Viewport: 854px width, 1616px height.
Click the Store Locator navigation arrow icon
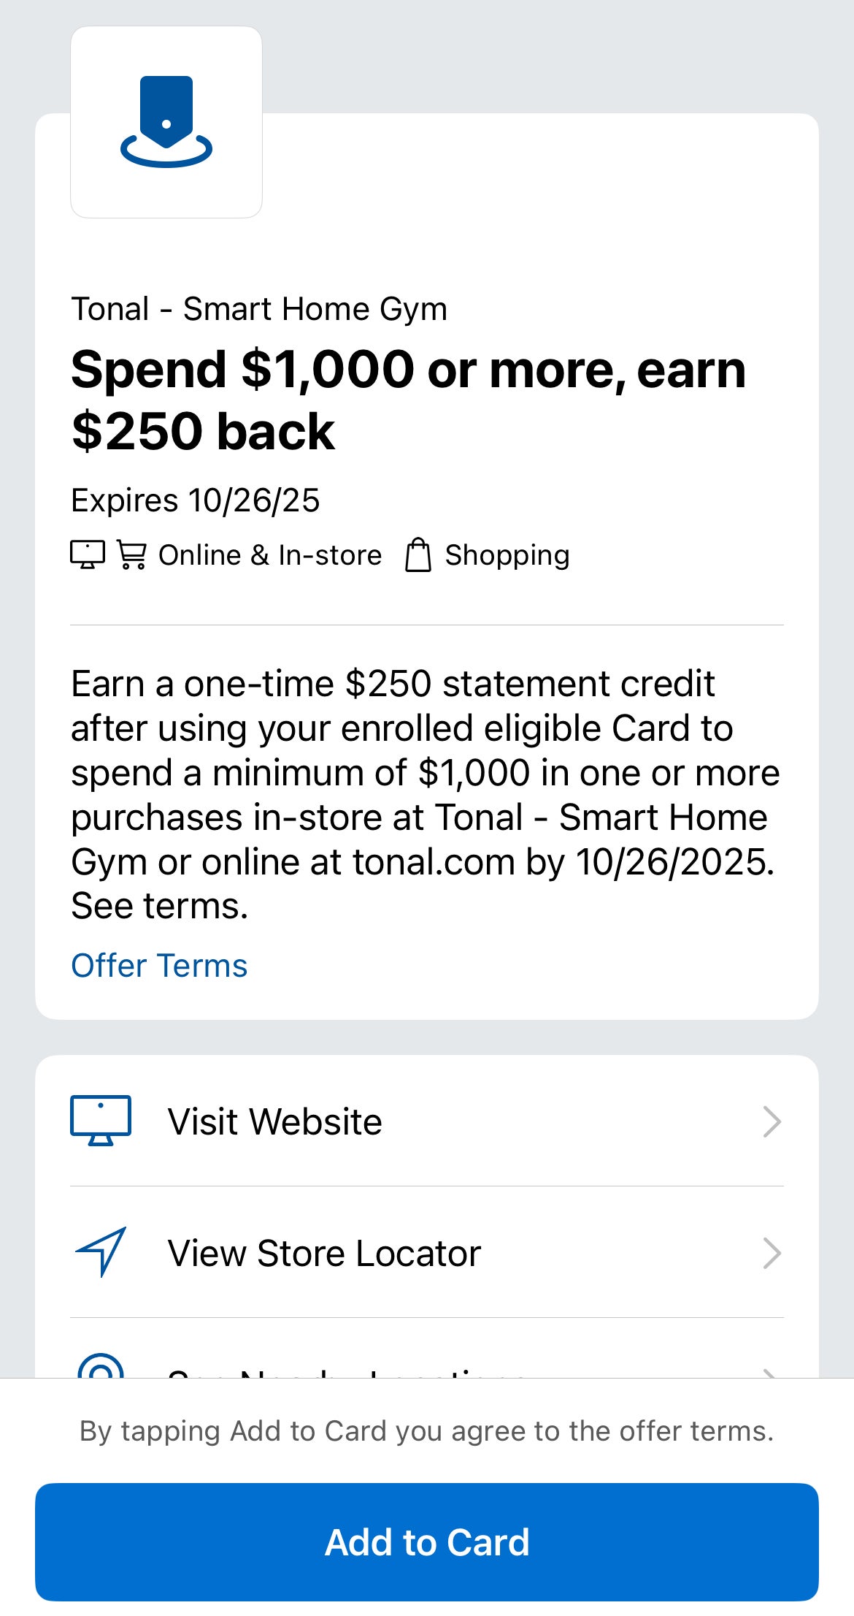pyautogui.click(x=101, y=1252)
